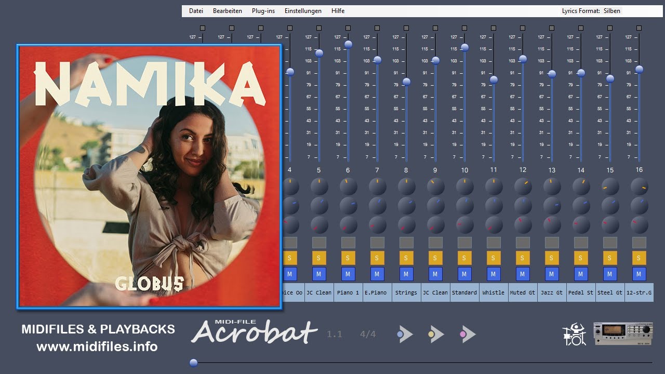Click channel 14 red-marked bottom knob
Image resolution: width=665 pixels, height=374 pixels.
[x=581, y=225]
